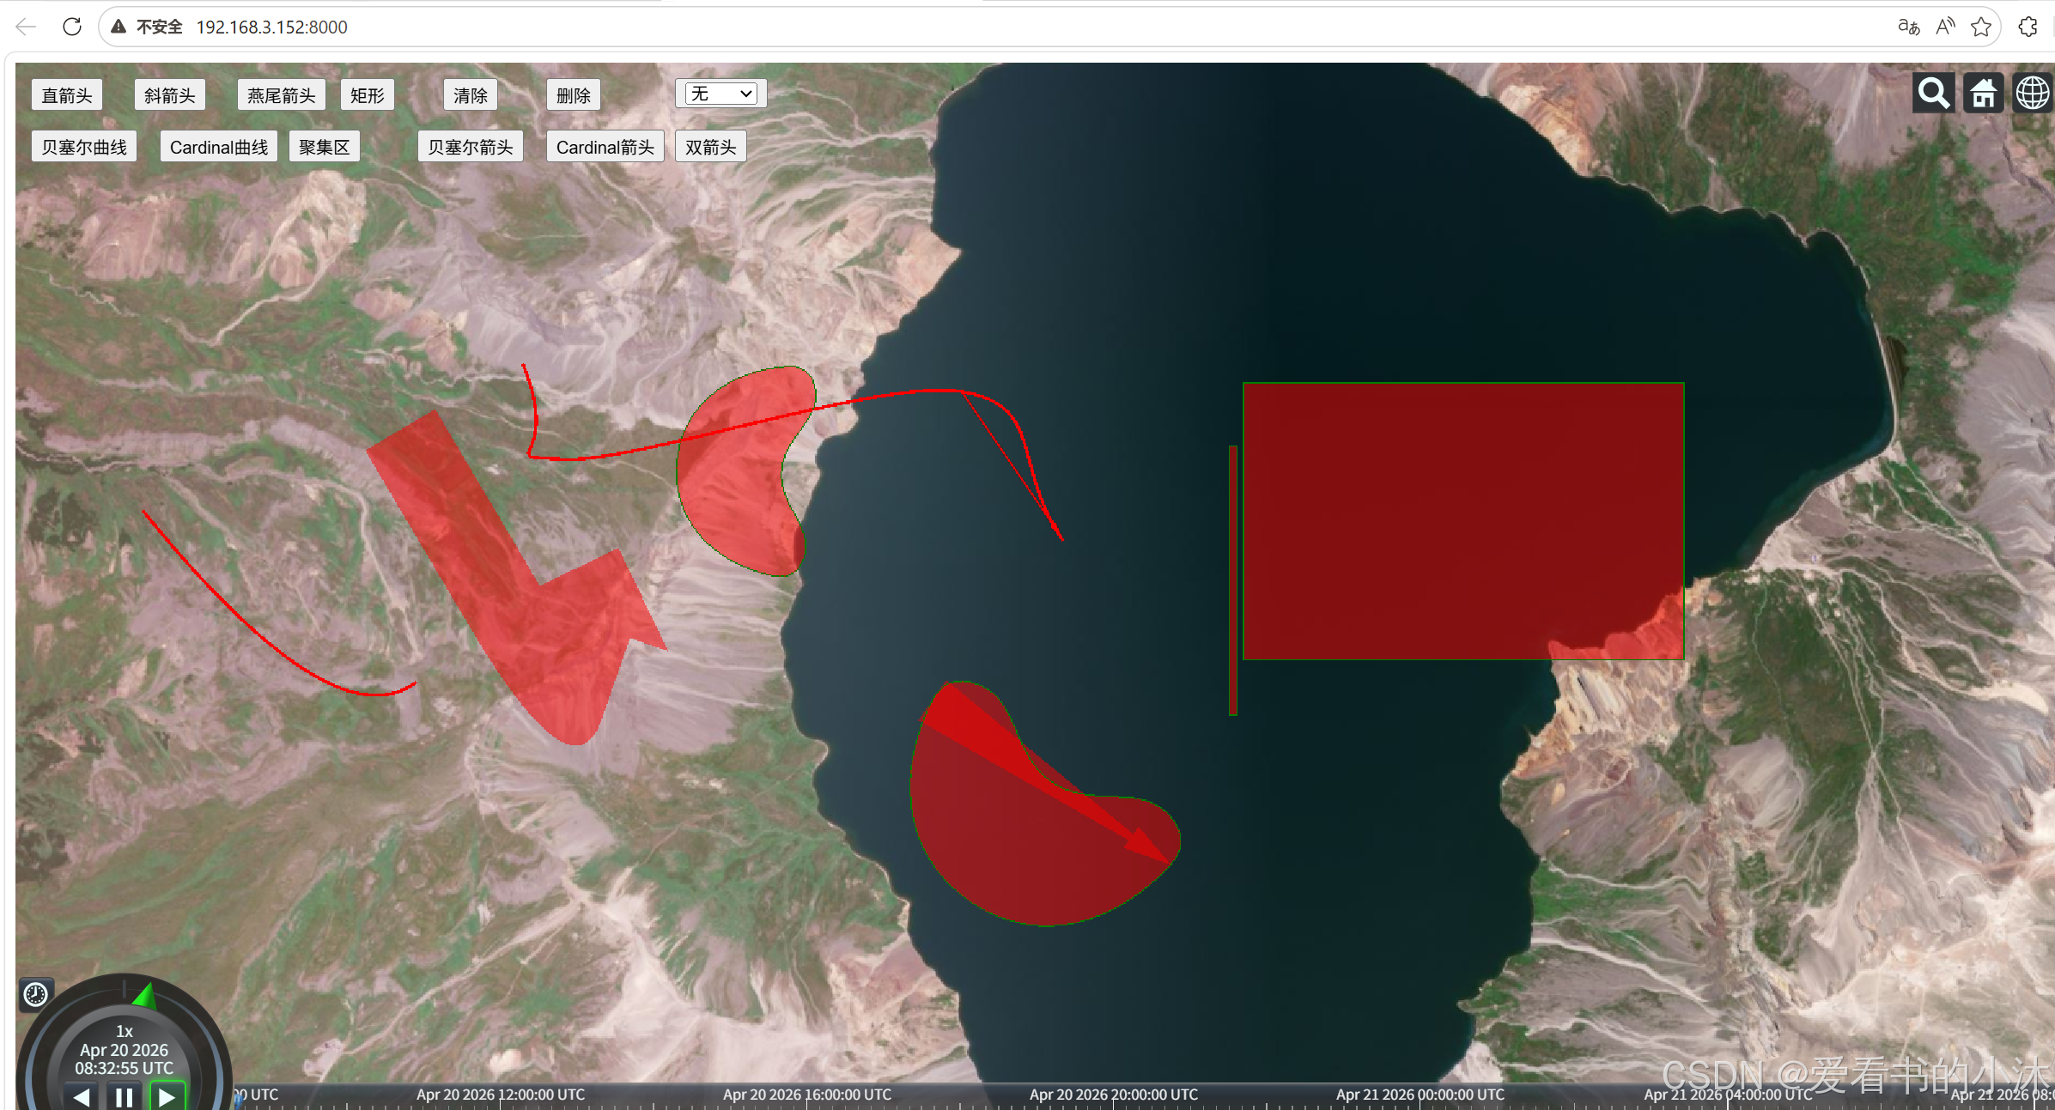Select the large red rectangle on map
Image resolution: width=2055 pixels, height=1110 pixels.
point(1463,521)
